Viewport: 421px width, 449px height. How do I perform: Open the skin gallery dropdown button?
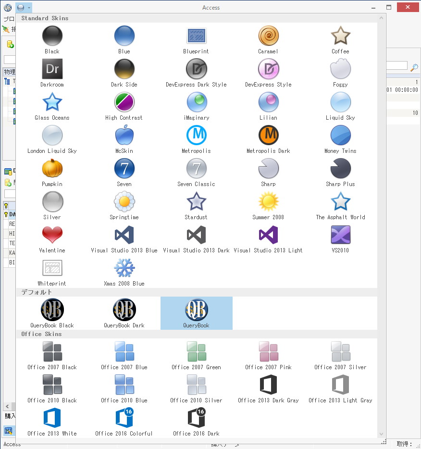24,7
